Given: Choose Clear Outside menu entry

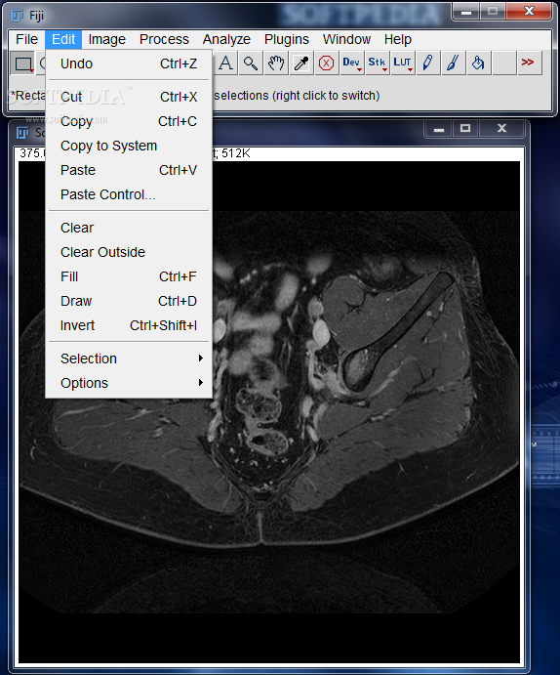Looking at the screenshot, I should tap(129, 252).
